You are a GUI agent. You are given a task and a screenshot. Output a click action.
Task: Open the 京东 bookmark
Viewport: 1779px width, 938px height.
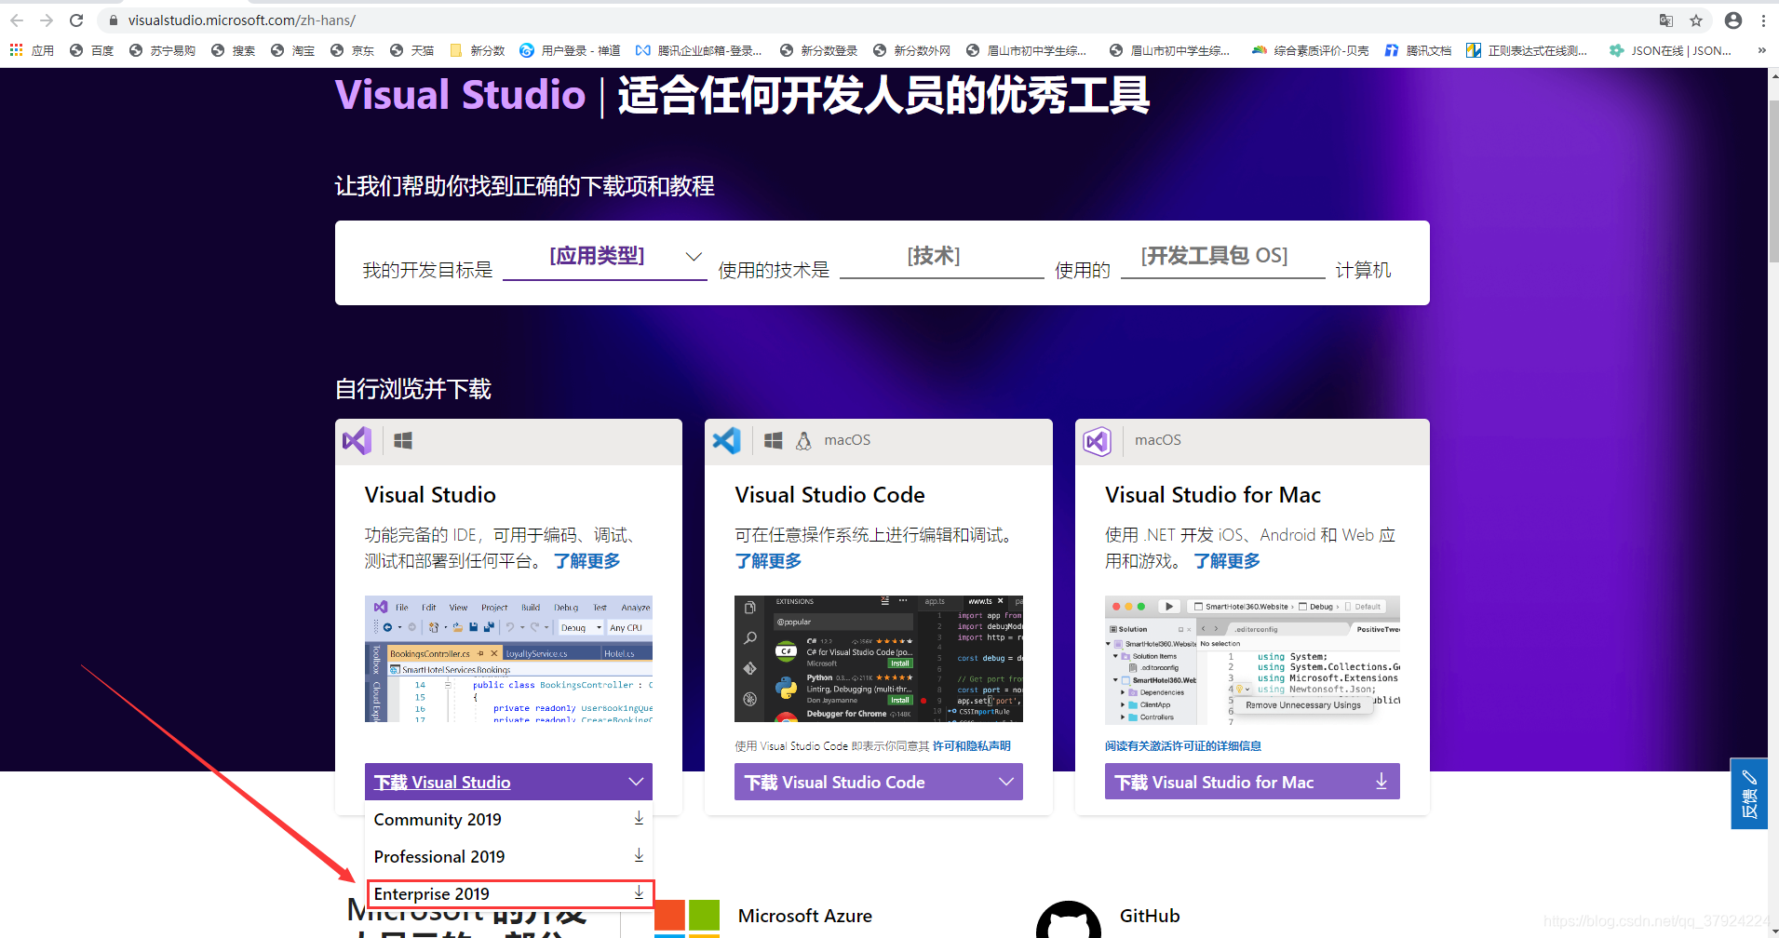352,50
